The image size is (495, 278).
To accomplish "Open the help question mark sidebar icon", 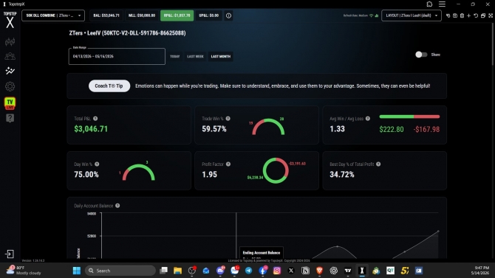I will 10,118.
